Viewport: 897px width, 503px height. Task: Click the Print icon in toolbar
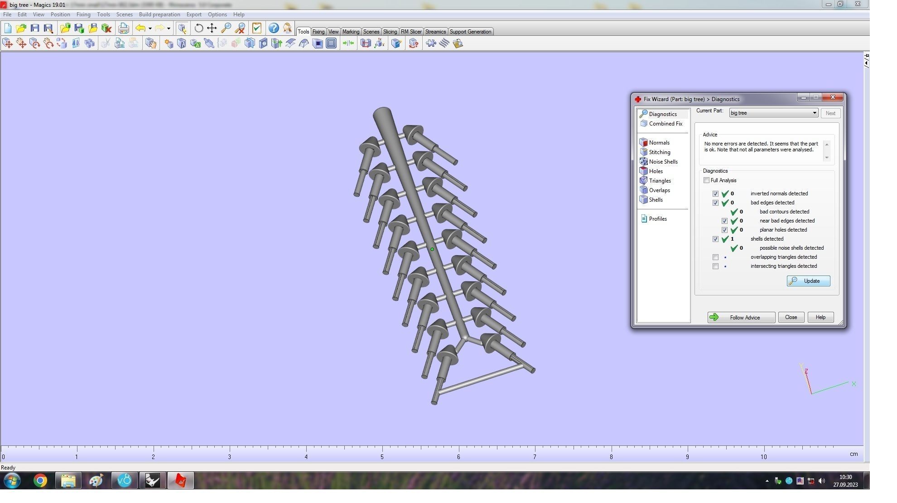click(123, 28)
